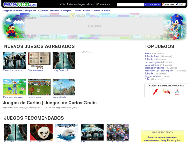The width and height of the screenshot is (189, 142).
Task: Open Cars 2 recommended game thumbnail
Action: [x=118, y=132]
